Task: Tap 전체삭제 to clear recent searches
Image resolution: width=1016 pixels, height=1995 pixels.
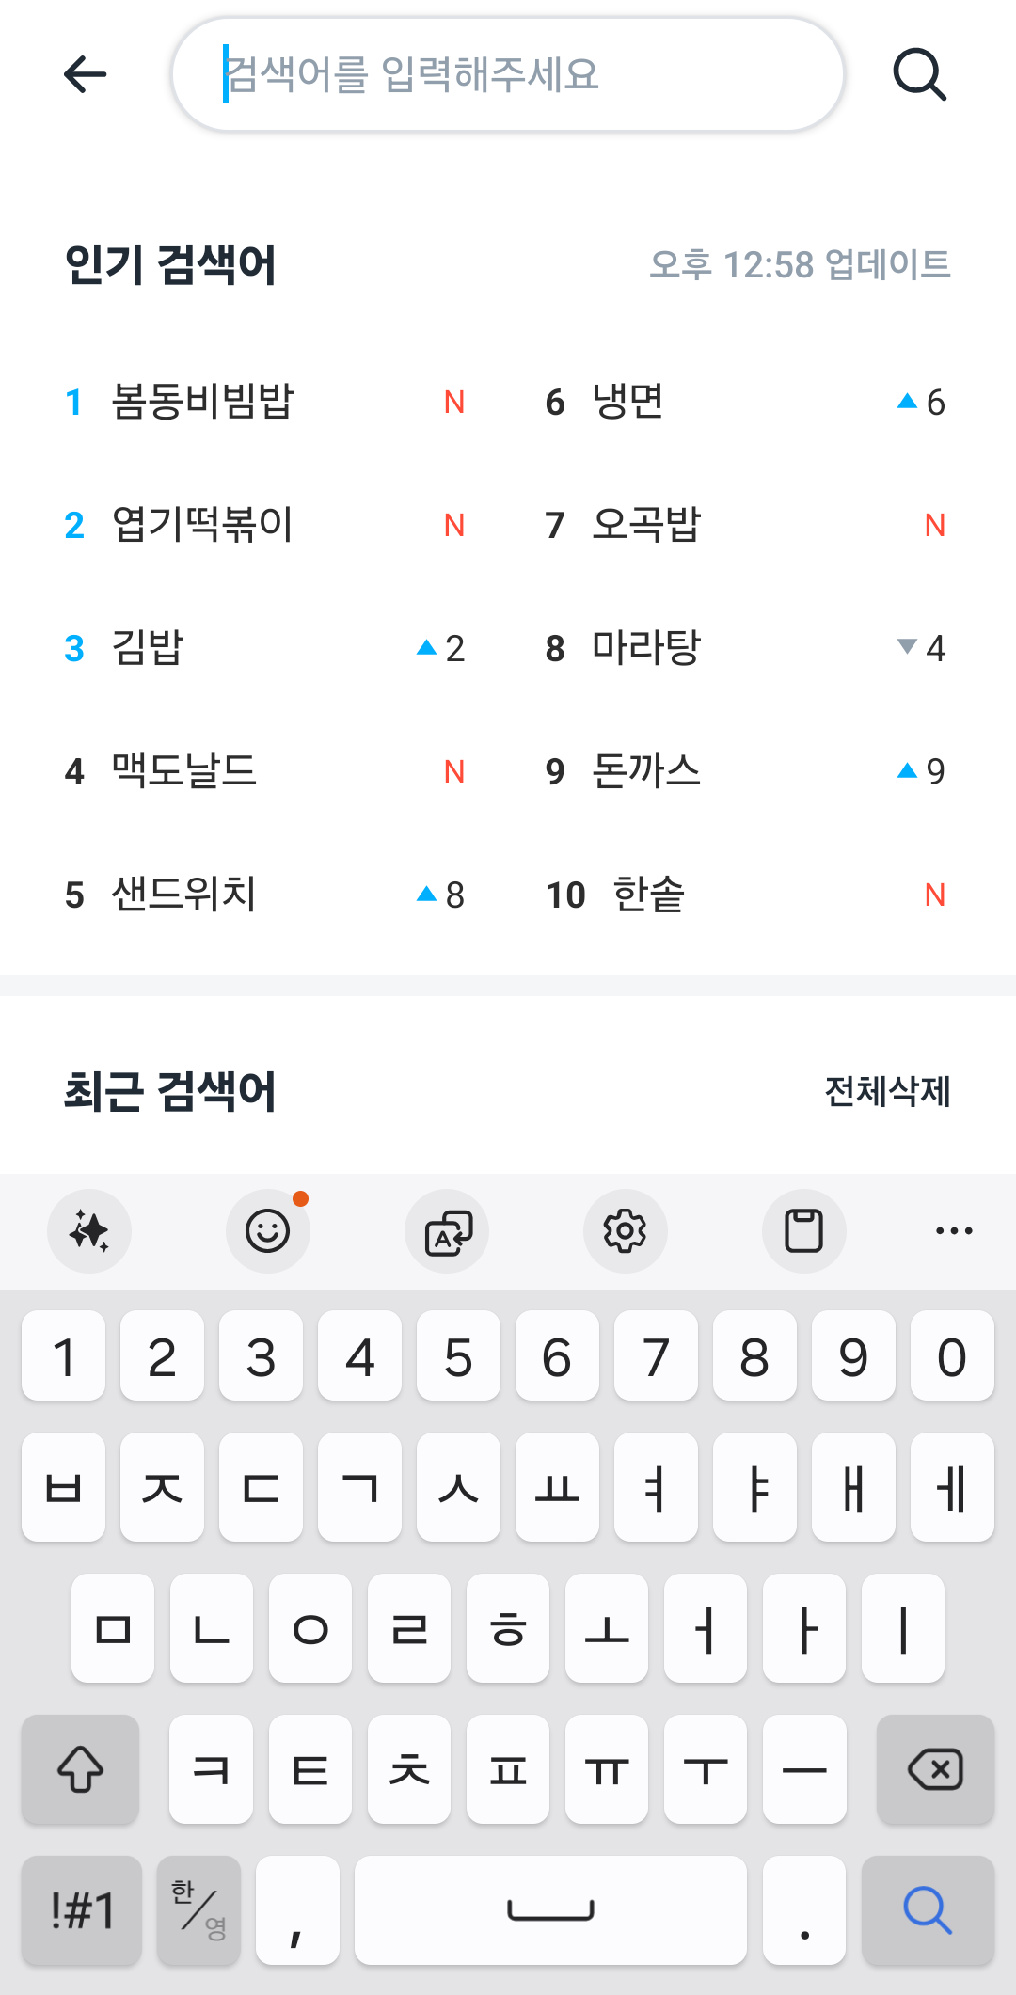Action: point(887,1092)
